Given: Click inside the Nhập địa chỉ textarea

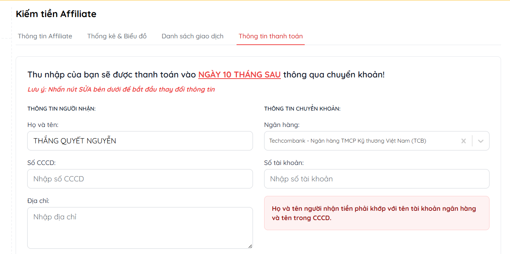Looking at the screenshot, I should coord(140,227).
